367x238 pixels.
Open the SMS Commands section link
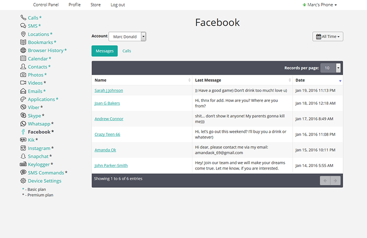point(46,172)
